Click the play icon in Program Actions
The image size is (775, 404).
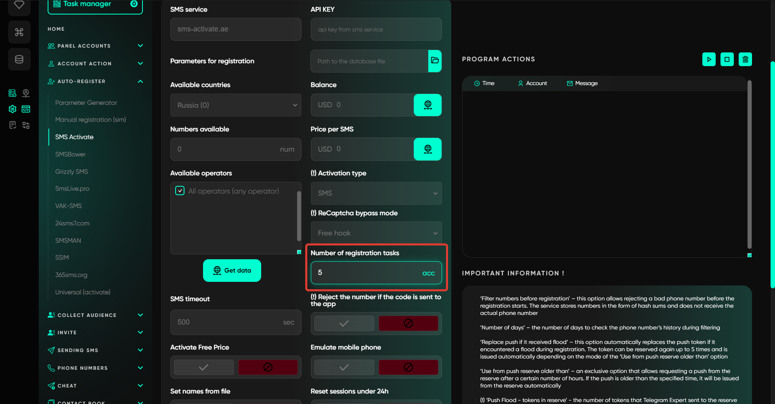click(709, 59)
